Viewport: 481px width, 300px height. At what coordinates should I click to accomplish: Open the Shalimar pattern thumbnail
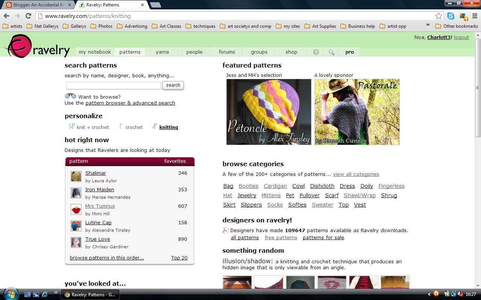pyautogui.click(x=76, y=176)
